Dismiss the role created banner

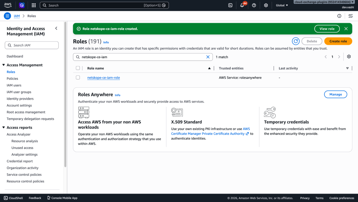[346, 29]
